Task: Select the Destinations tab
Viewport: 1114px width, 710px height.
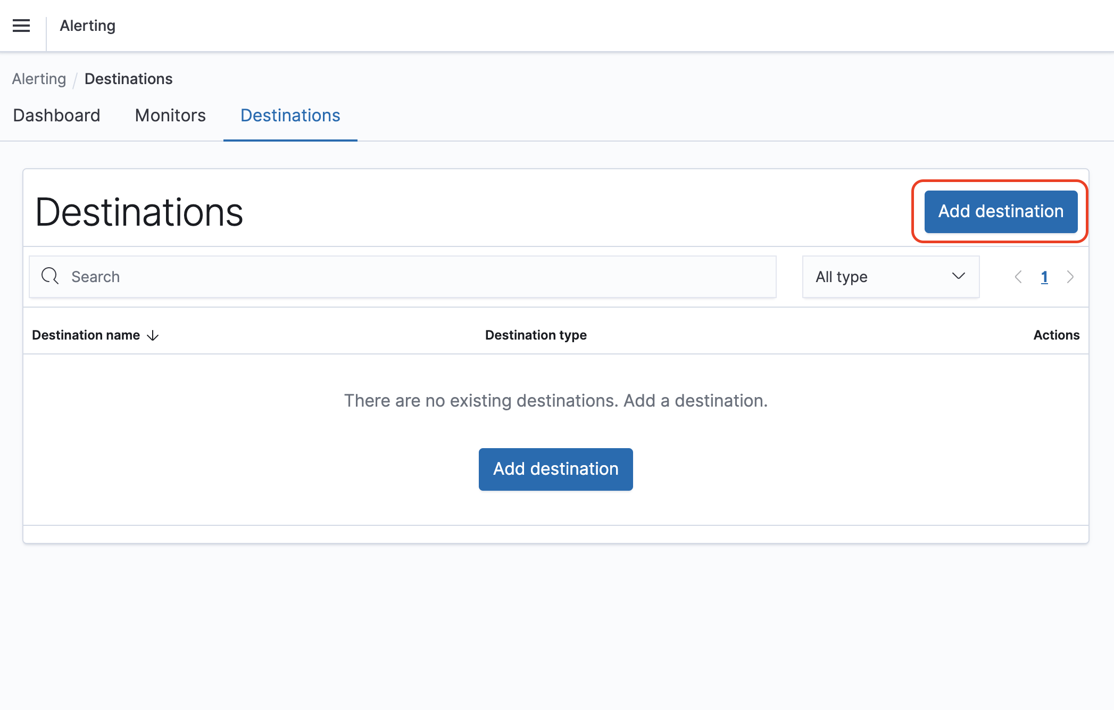Action: point(290,115)
